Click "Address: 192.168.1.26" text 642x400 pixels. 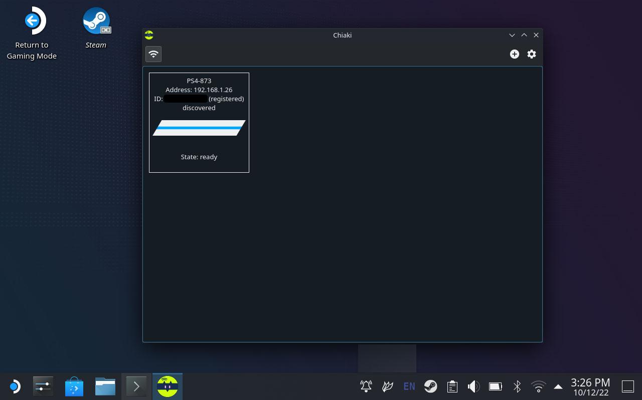pyautogui.click(x=199, y=90)
